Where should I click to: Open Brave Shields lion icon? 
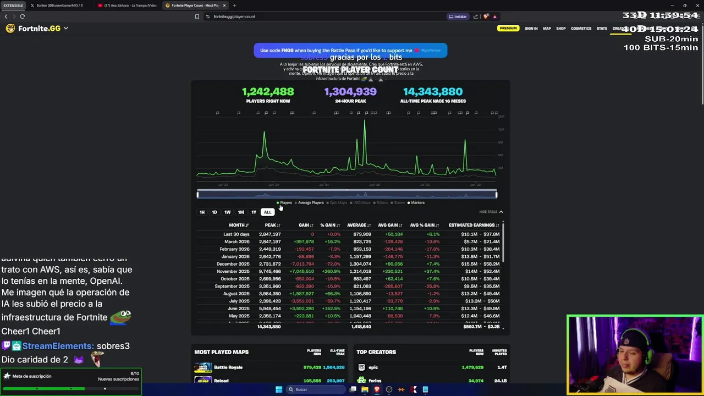pyautogui.click(x=486, y=16)
